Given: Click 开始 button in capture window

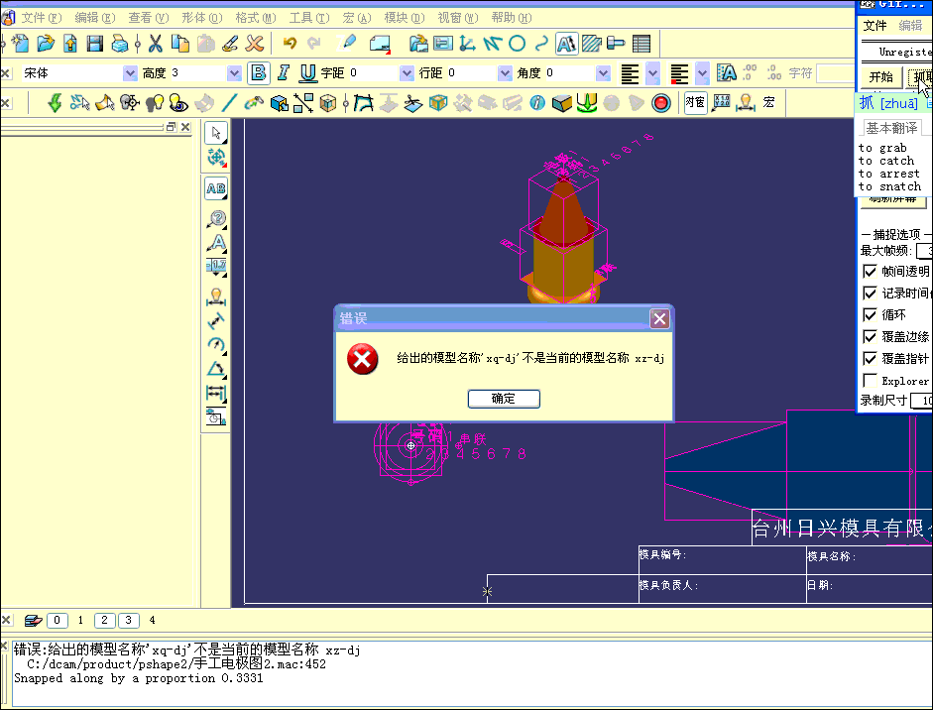Looking at the screenshot, I should 880,76.
